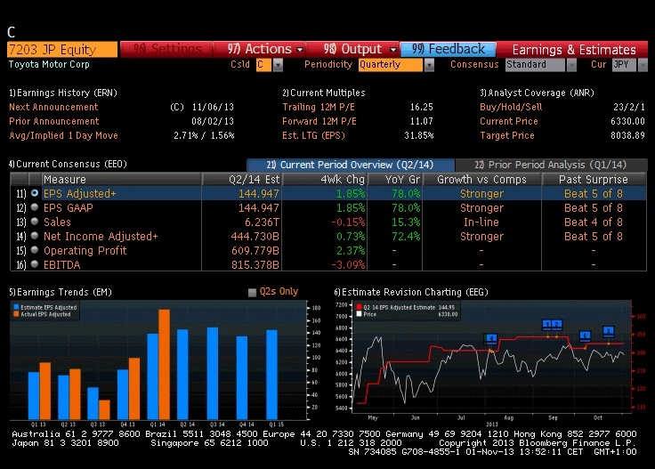The height and width of the screenshot is (469, 655).
Task: Expand the 98) Output menu arrow
Action: (392, 49)
